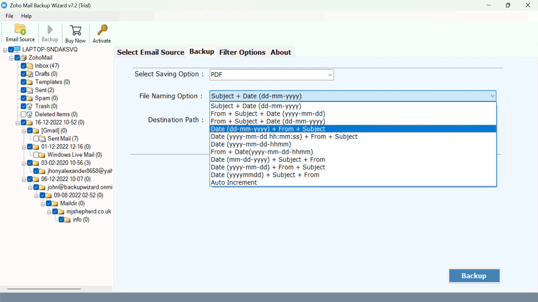Uncheck the Spam (0) checkbox

click(x=24, y=98)
